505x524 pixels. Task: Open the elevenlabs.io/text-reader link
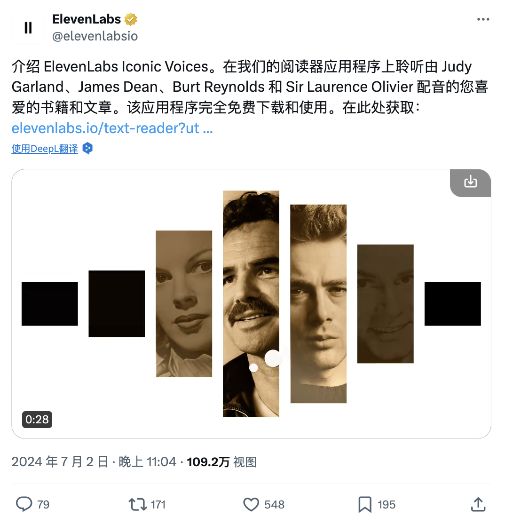point(112,128)
